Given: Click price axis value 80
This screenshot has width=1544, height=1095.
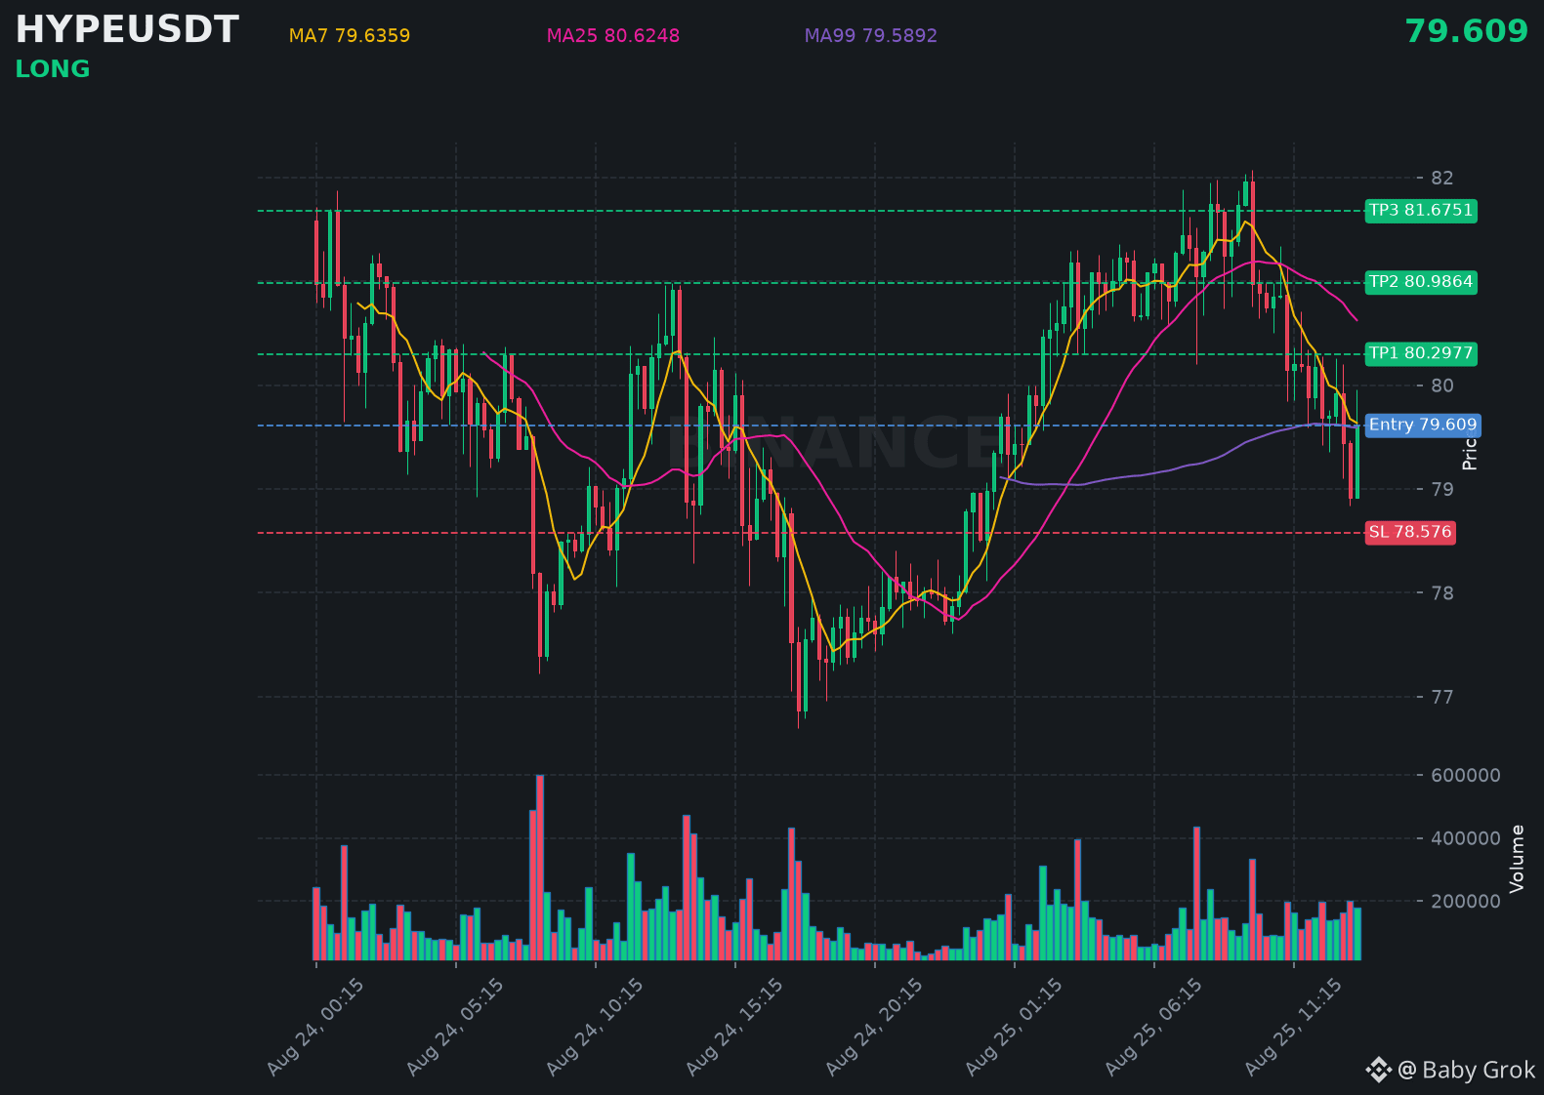Looking at the screenshot, I should (1442, 385).
